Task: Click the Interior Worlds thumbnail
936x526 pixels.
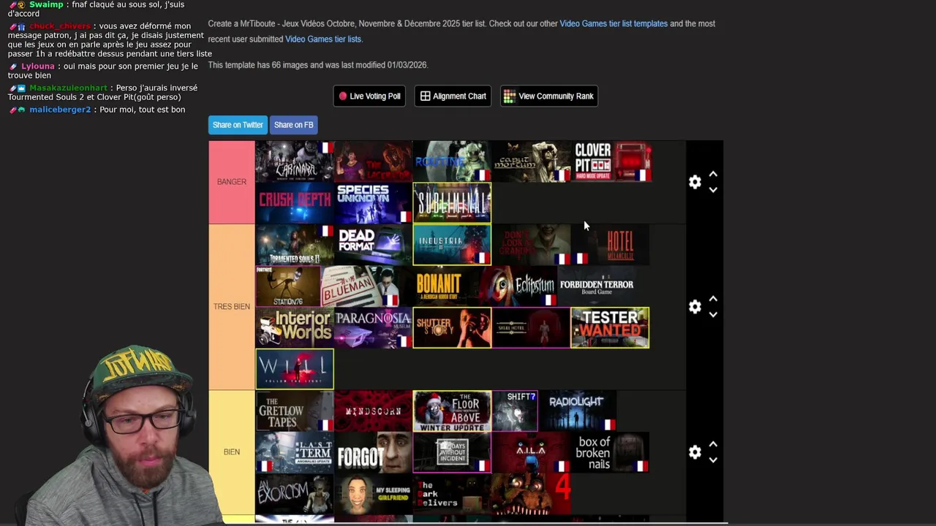Action: tap(295, 327)
